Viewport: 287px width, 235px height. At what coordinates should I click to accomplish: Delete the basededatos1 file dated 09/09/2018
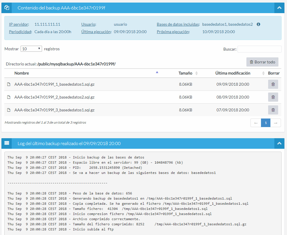(x=273, y=84)
